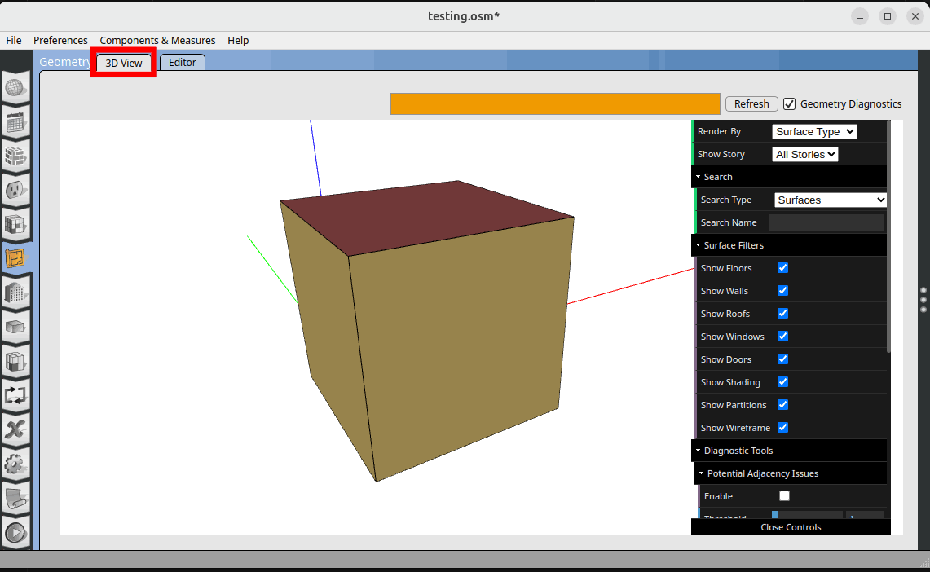Image resolution: width=930 pixels, height=572 pixels.
Task: Open the Components & Measures menu
Action: click(157, 41)
